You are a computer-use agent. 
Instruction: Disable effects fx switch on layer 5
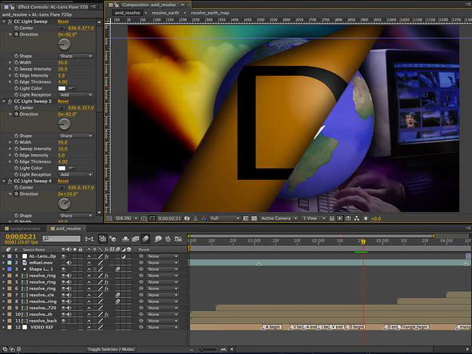[106, 282]
